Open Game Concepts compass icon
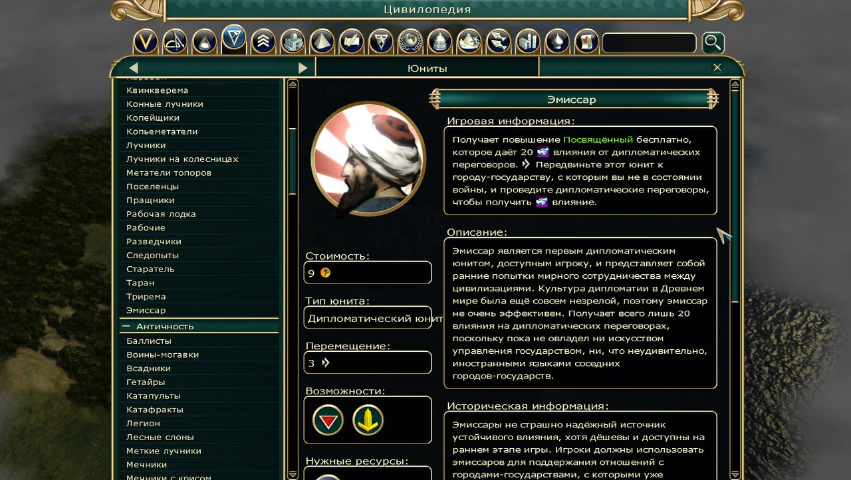This screenshot has width=851, height=480. [175, 42]
